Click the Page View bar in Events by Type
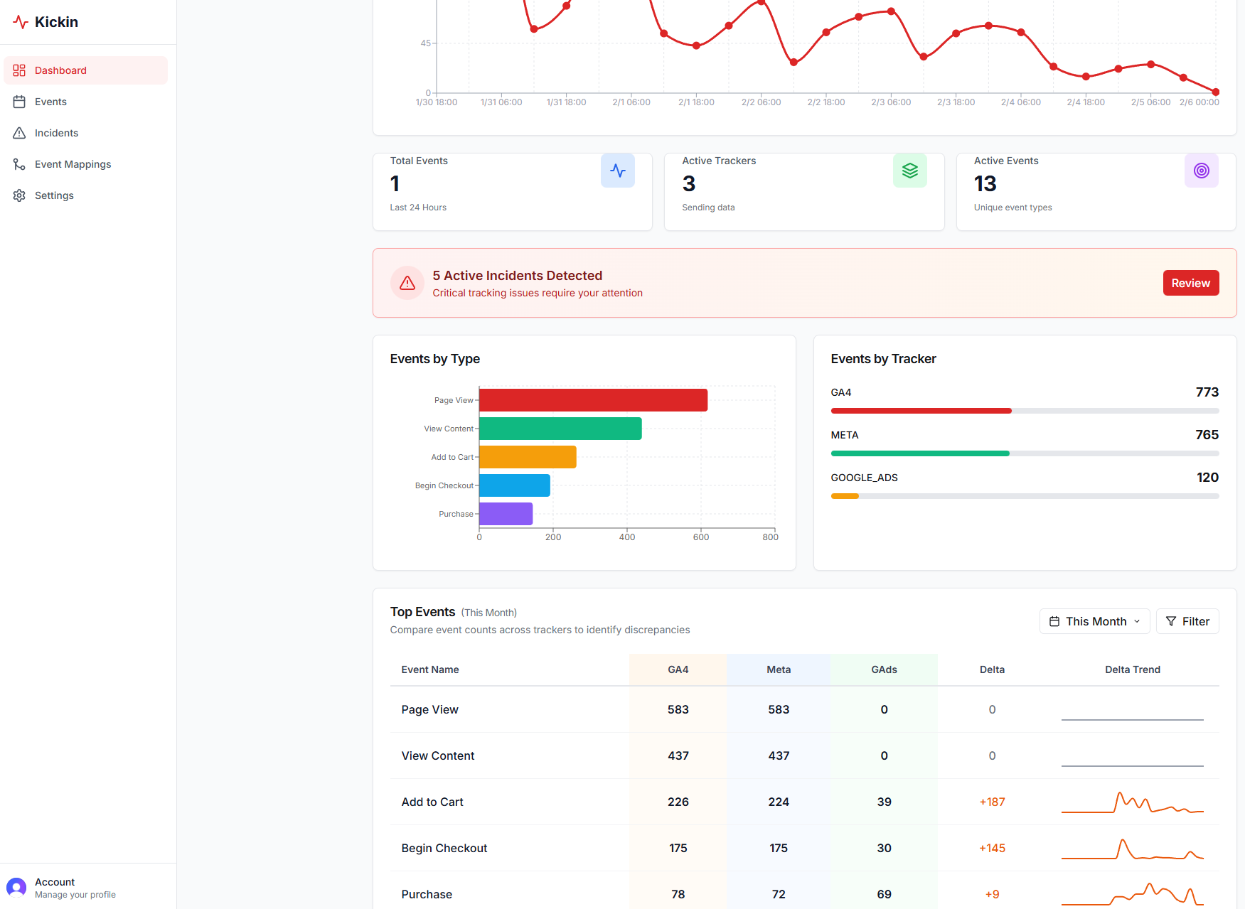 click(593, 399)
